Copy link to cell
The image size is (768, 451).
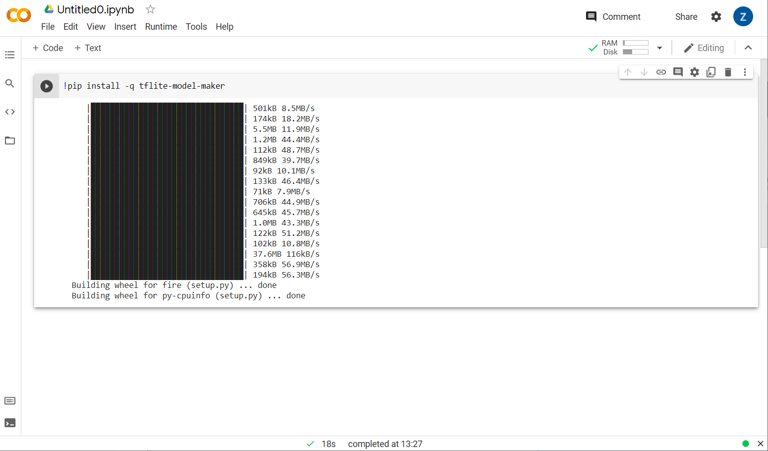pyautogui.click(x=661, y=72)
